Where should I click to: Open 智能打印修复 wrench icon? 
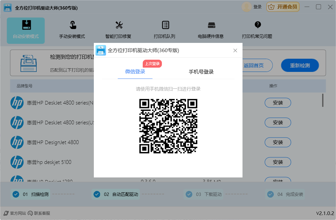(119, 25)
